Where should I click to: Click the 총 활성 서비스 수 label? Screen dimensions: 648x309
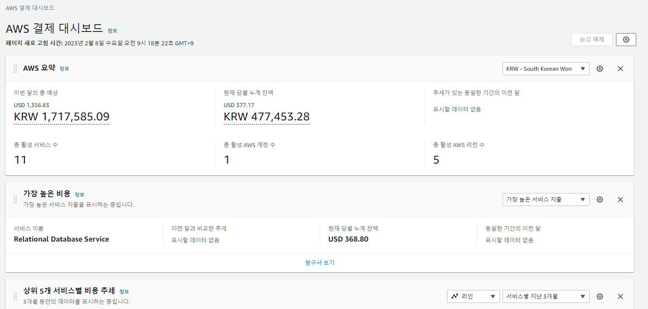click(x=36, y=145)
